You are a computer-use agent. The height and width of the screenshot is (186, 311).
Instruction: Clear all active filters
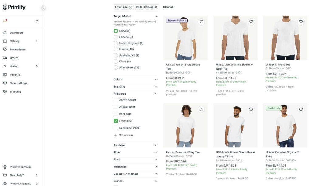(168, 7)
